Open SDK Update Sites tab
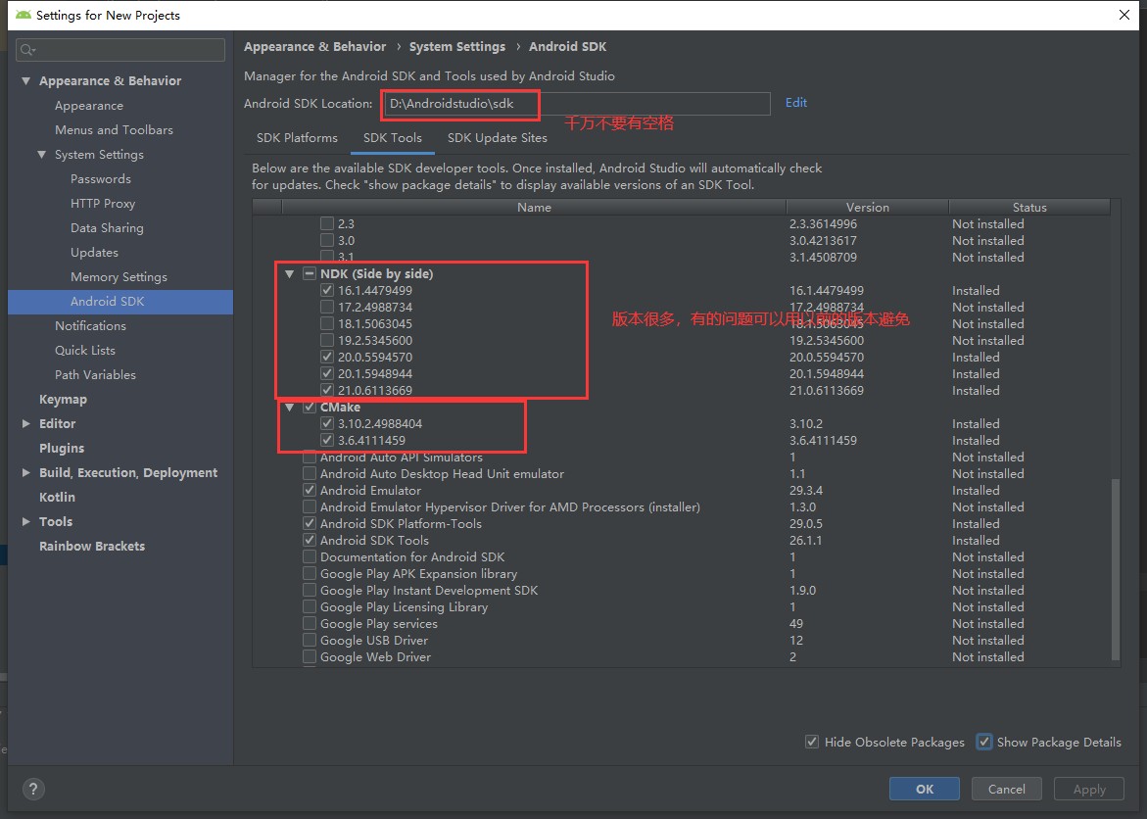Viewport: 1147px width, 819px height. click(498, 137)
